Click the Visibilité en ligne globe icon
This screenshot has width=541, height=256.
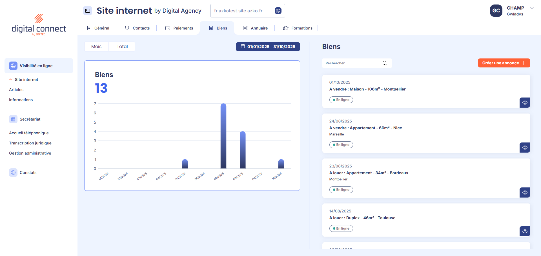coord(13,66)
